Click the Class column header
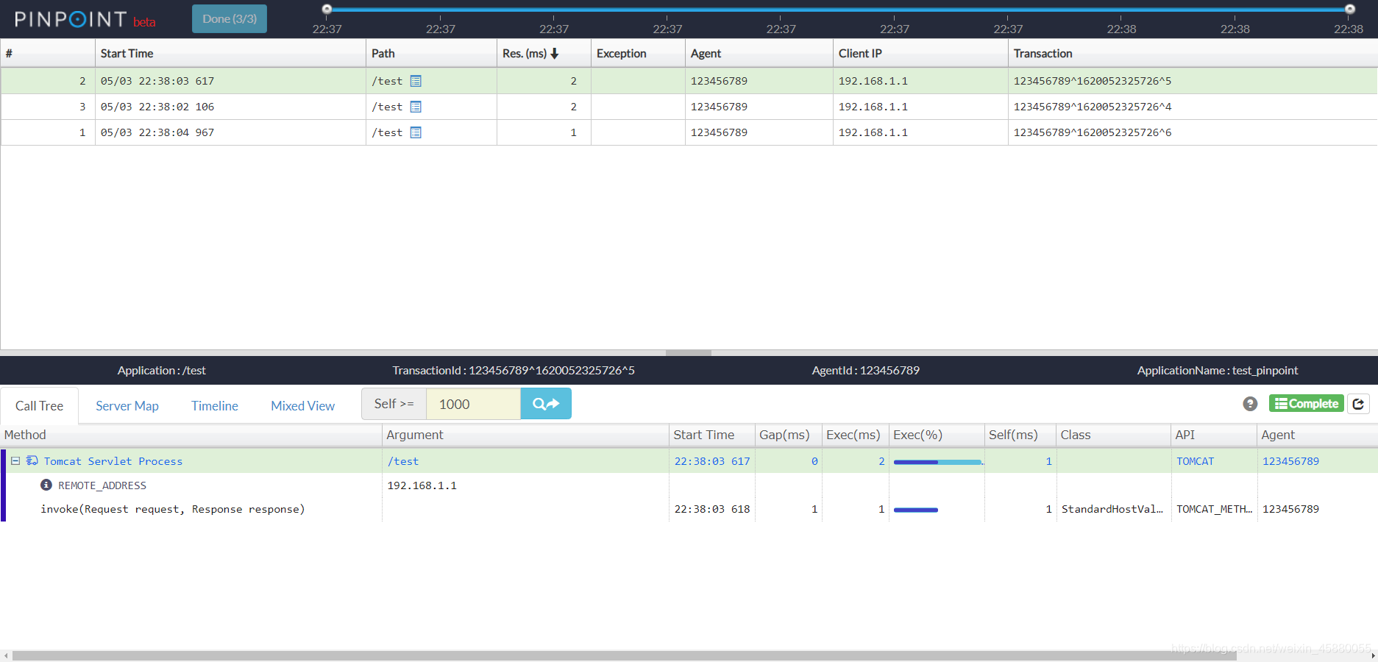The height and width of the screenshot is (662, 1378). [x=1114, y=435]
